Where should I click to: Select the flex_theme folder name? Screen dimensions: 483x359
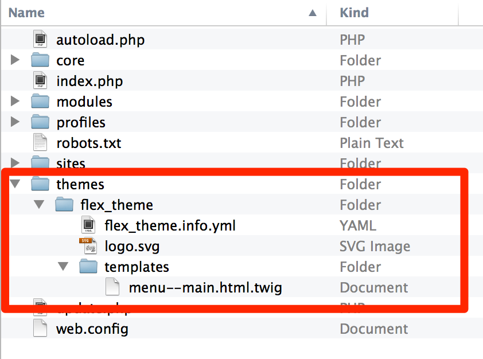coord(117,205)
